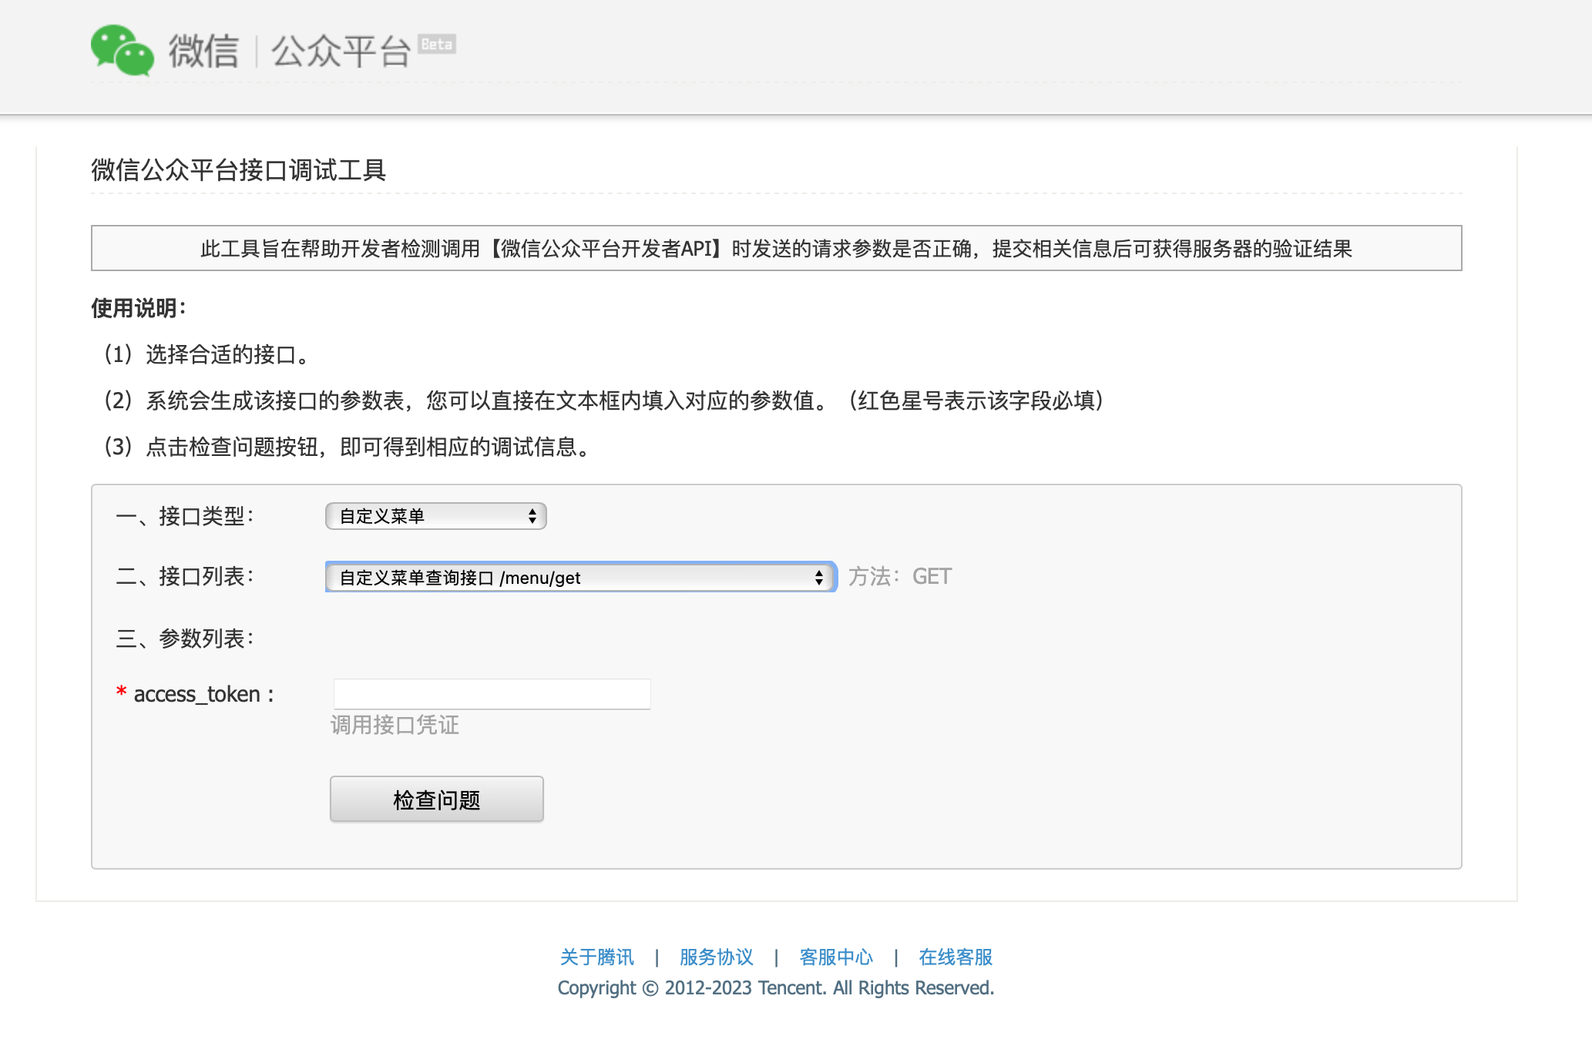1592x1046 pixels.
Task: Click the Beta badge in the header
Action: pos(437,44)
